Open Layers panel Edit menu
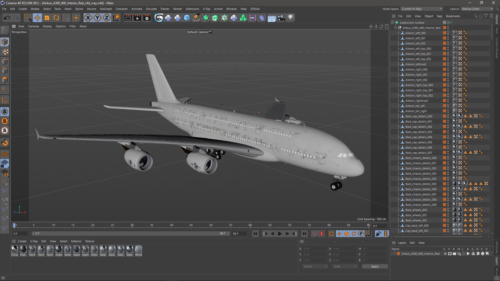 412,243
